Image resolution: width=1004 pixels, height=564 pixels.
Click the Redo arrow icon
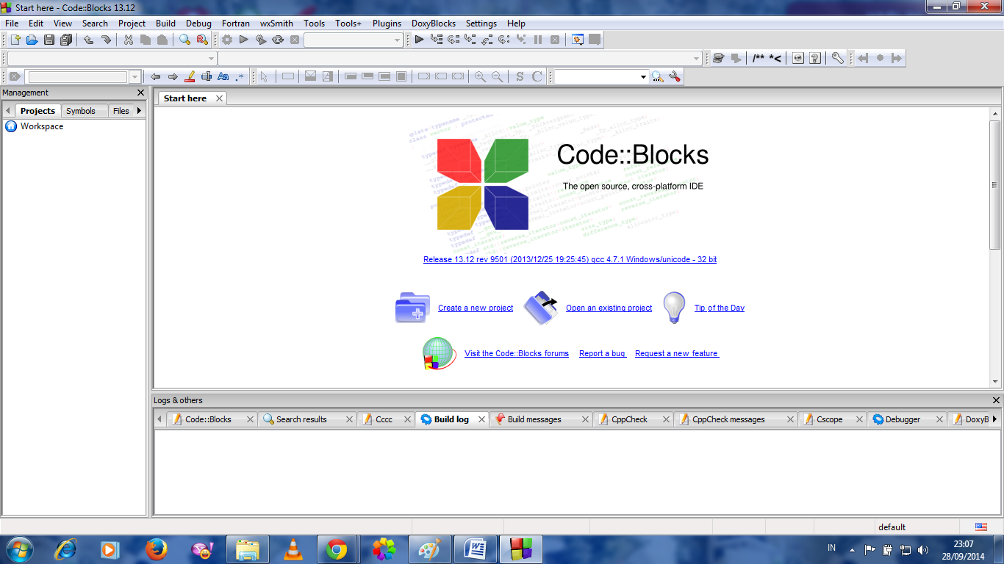pos(106,40)
